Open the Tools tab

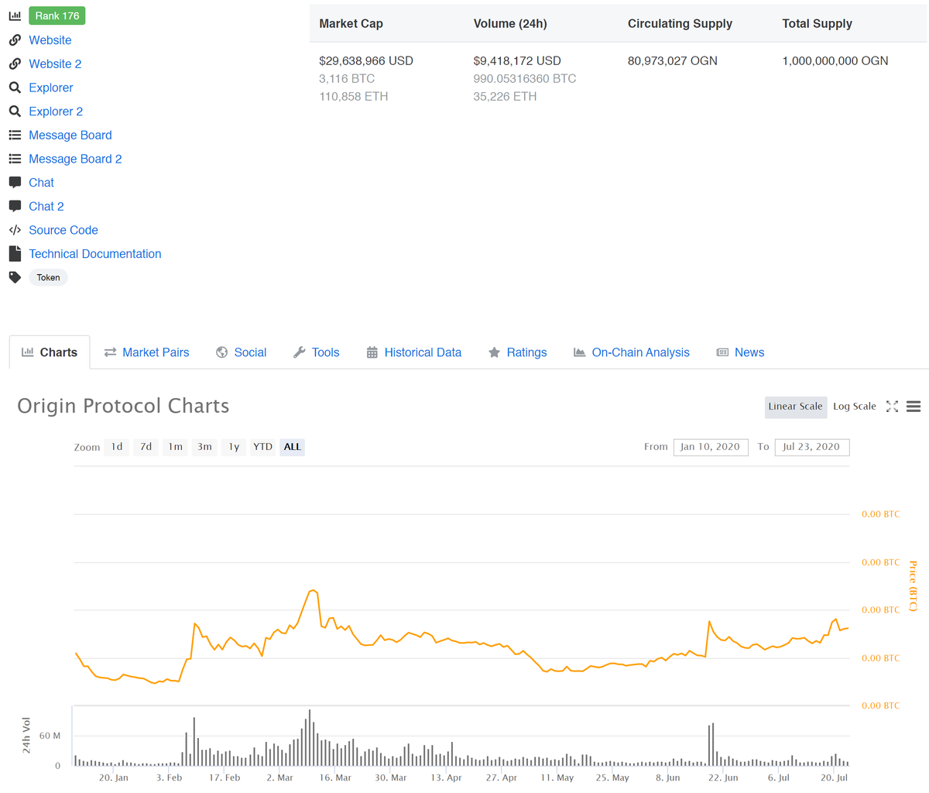pyautogui.click(x=316, y=352)
